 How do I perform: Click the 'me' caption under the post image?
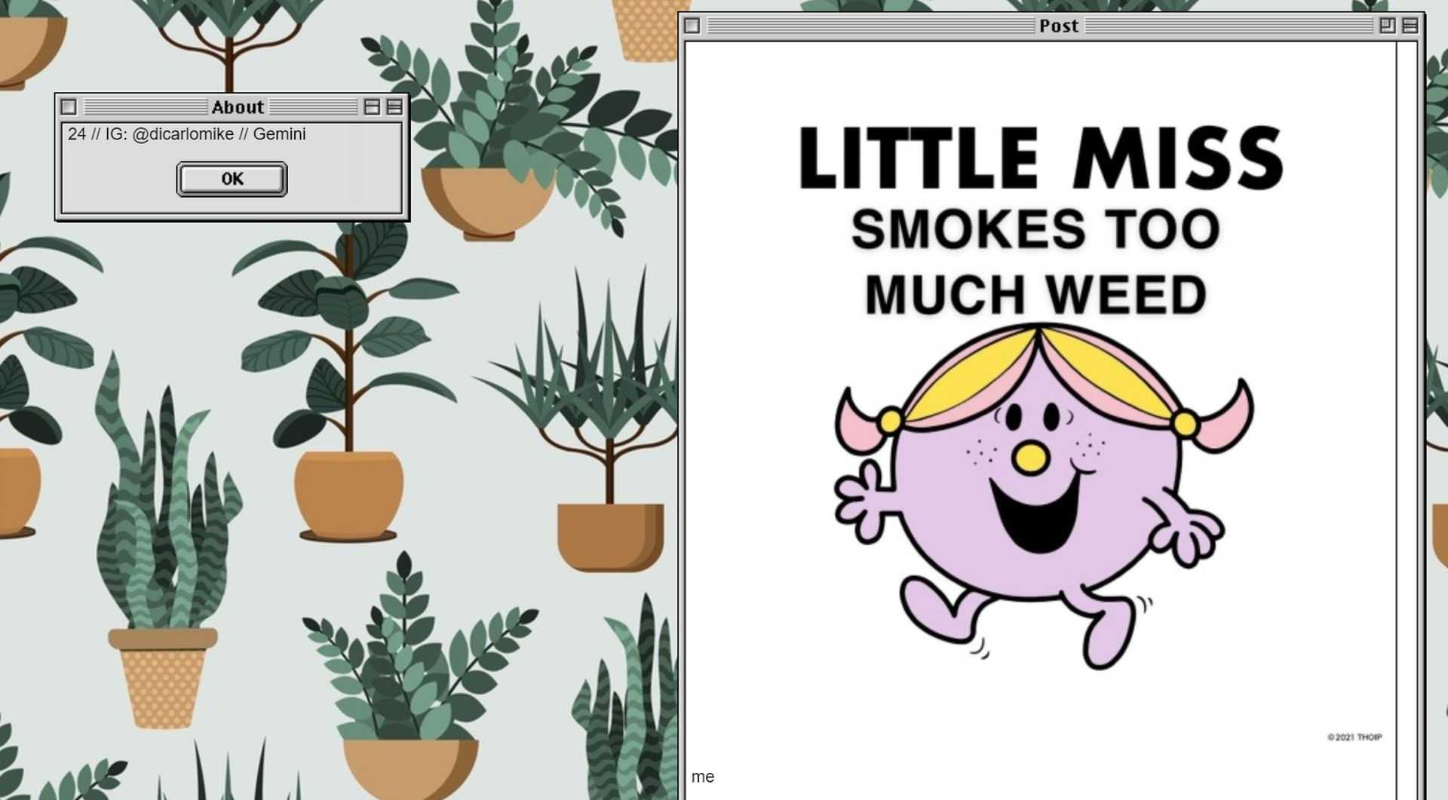(x=702, y=777)
